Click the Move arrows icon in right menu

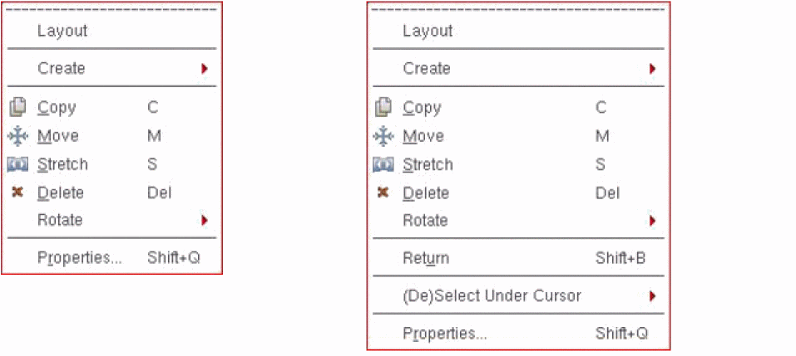click(383, 136)
